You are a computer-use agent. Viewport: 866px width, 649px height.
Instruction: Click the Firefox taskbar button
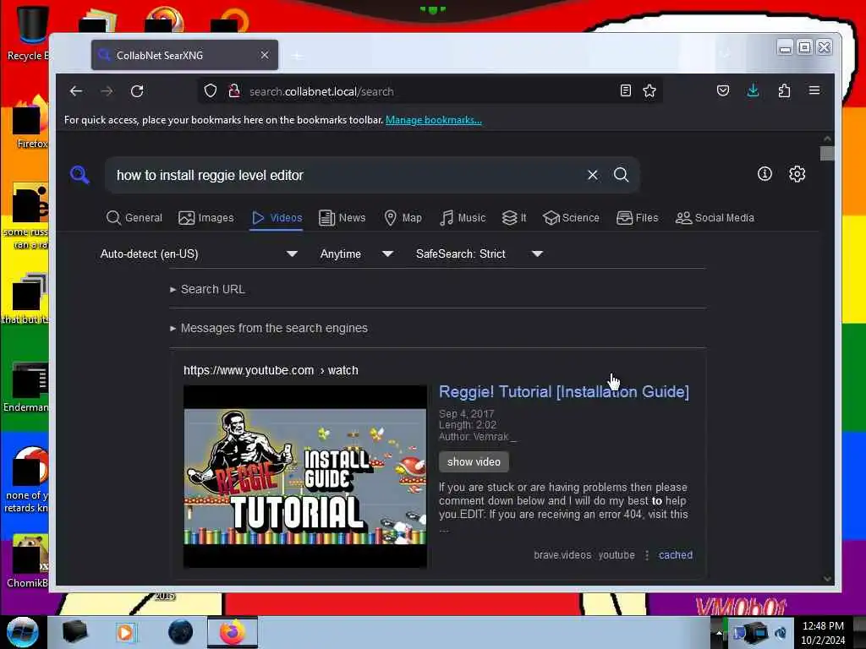233,632
